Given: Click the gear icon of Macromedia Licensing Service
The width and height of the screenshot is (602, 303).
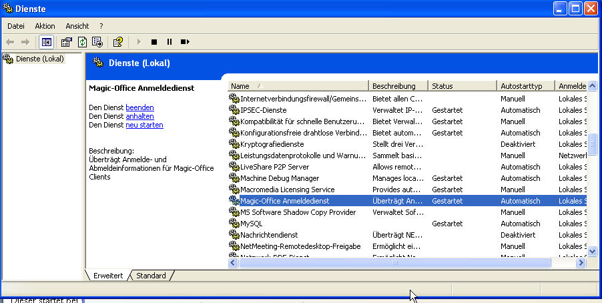Looking at the screenshot, I should [234, 190].
